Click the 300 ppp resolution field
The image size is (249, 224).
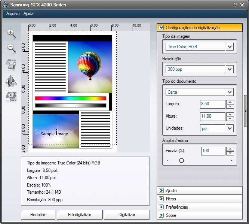pyautogui.click(x=195, y=69)
